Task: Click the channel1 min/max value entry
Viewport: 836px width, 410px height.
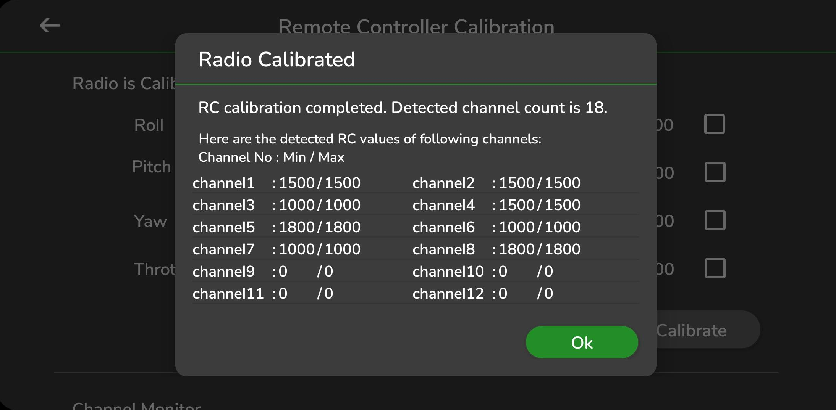Action: coord(277,183)
